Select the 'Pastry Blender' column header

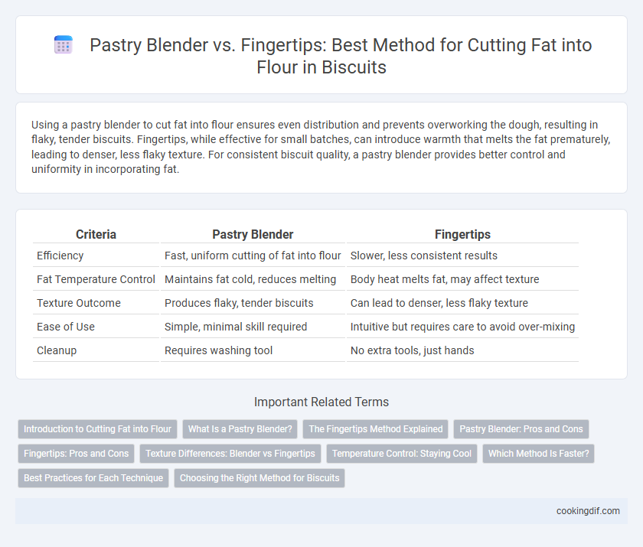[253, 234]
